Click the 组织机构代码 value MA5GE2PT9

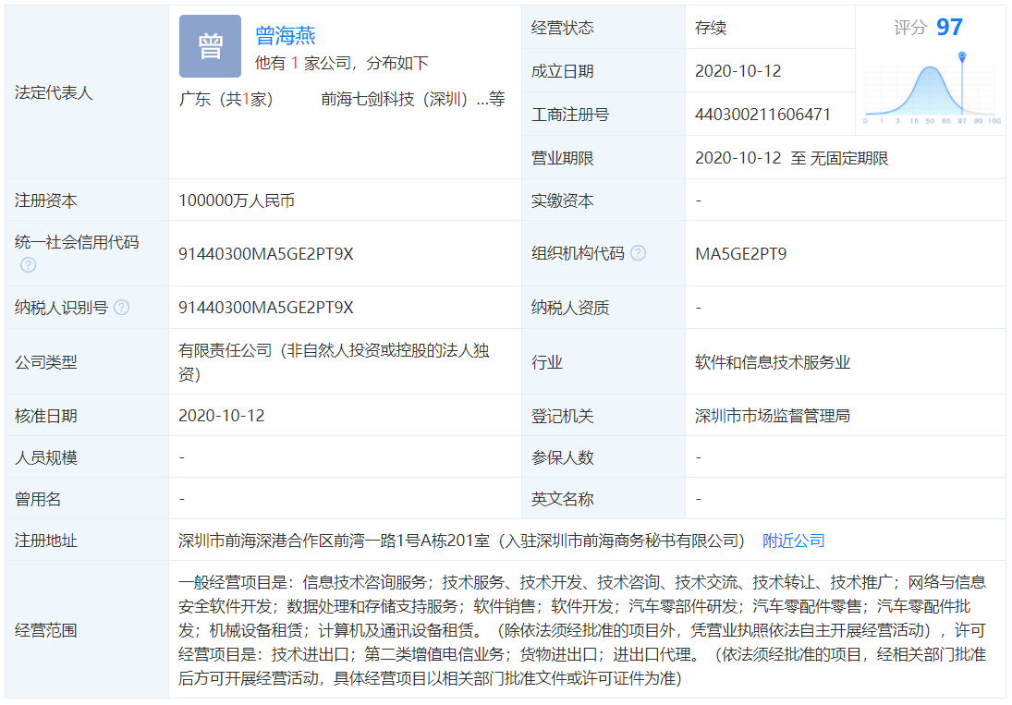pyautogui.click(x=741, y=253)
